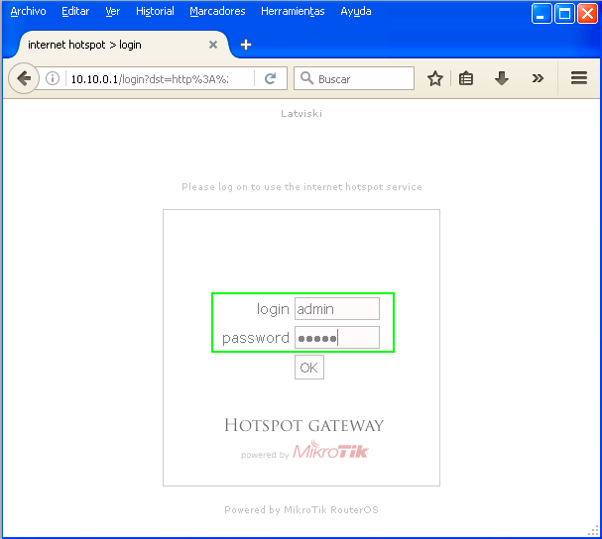The image size is (602, 539).
Task: Expand the toolbar overflow chevron
Action: click(x=538, y=78)
